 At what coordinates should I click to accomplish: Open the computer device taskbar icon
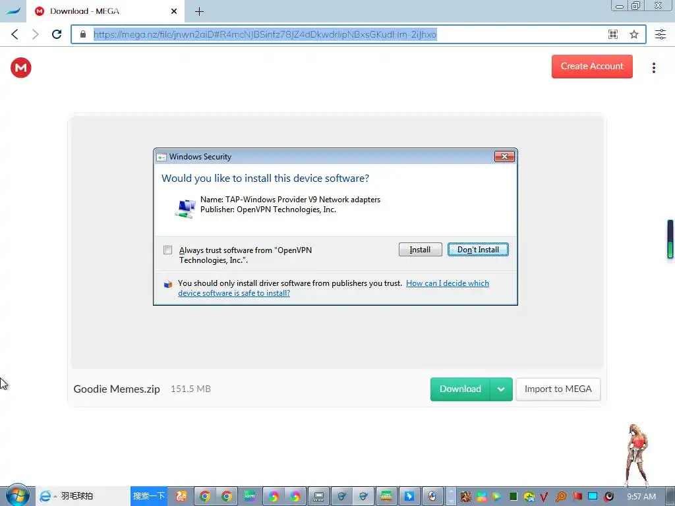click(318, 497)
